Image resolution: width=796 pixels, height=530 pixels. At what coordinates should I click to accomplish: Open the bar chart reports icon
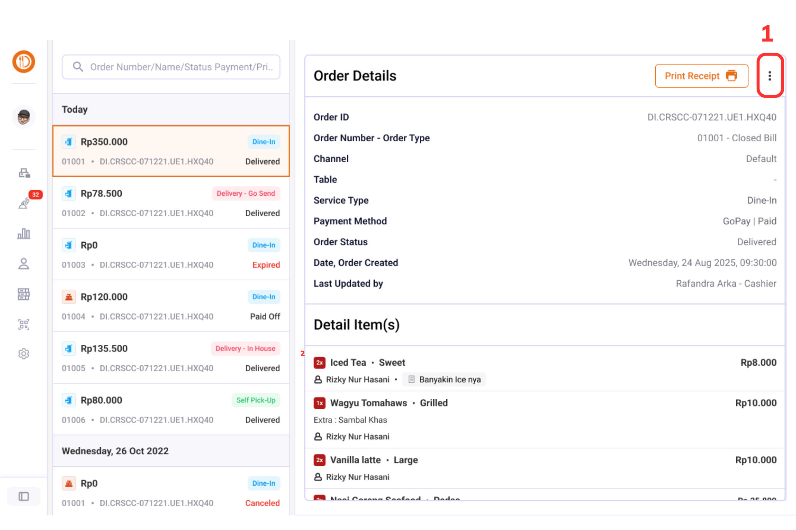(24, 233)
